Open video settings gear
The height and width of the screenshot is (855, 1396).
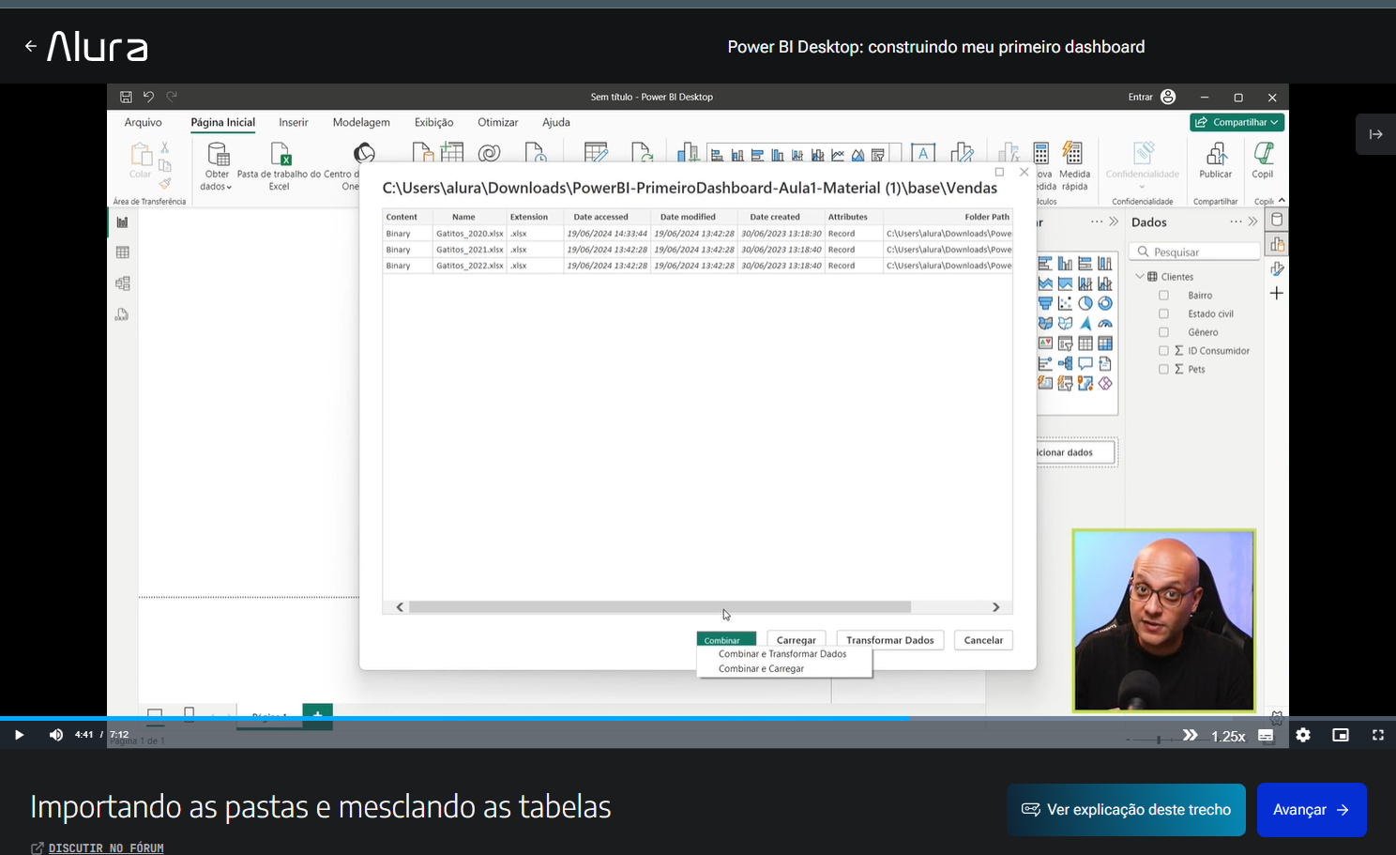pos(1303,735)
